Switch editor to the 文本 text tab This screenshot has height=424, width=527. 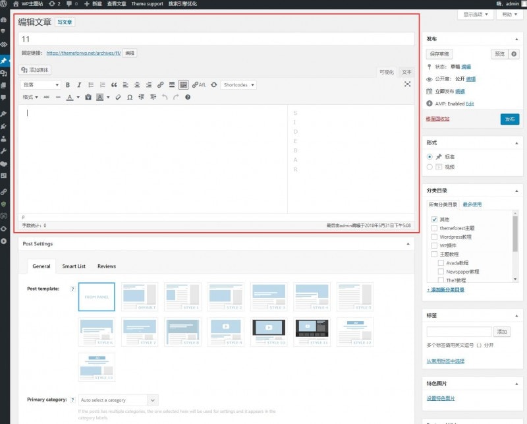pos(406,72)
